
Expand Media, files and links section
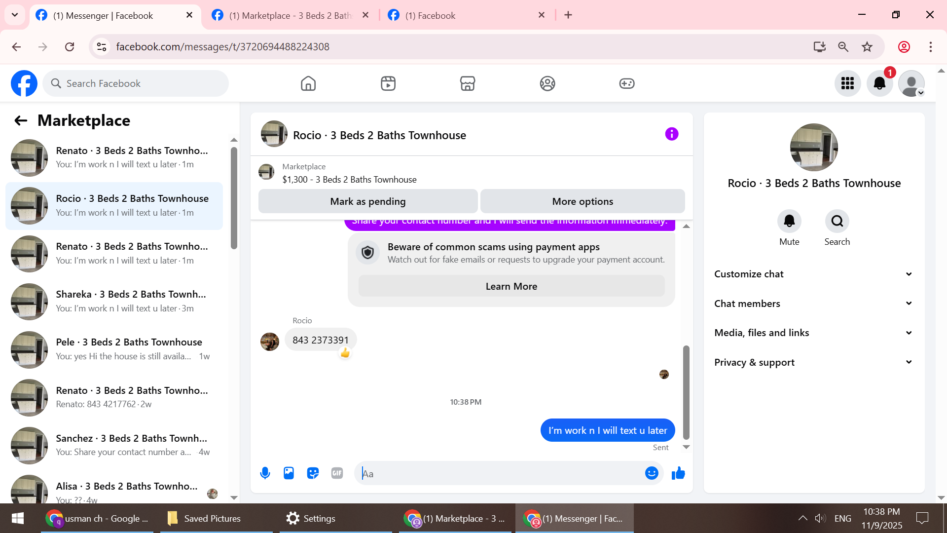pos(814,333)
